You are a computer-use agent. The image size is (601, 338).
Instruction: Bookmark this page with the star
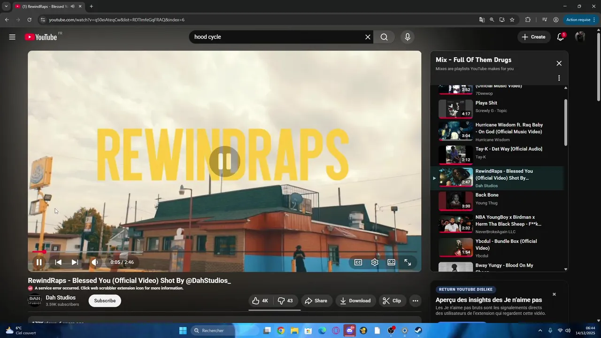(512, 20)
